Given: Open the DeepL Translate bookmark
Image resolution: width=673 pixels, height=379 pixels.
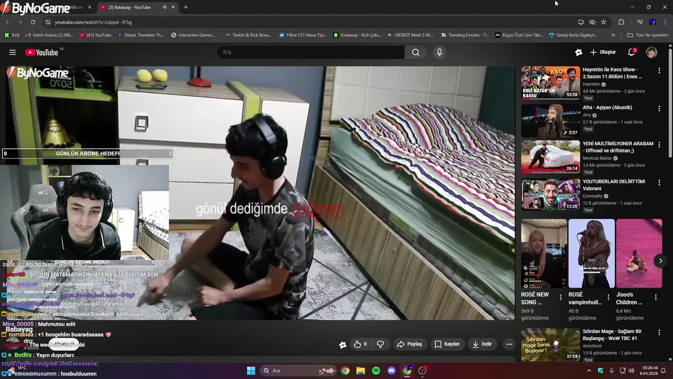Looking at the screenshot, I should [140, 35].
